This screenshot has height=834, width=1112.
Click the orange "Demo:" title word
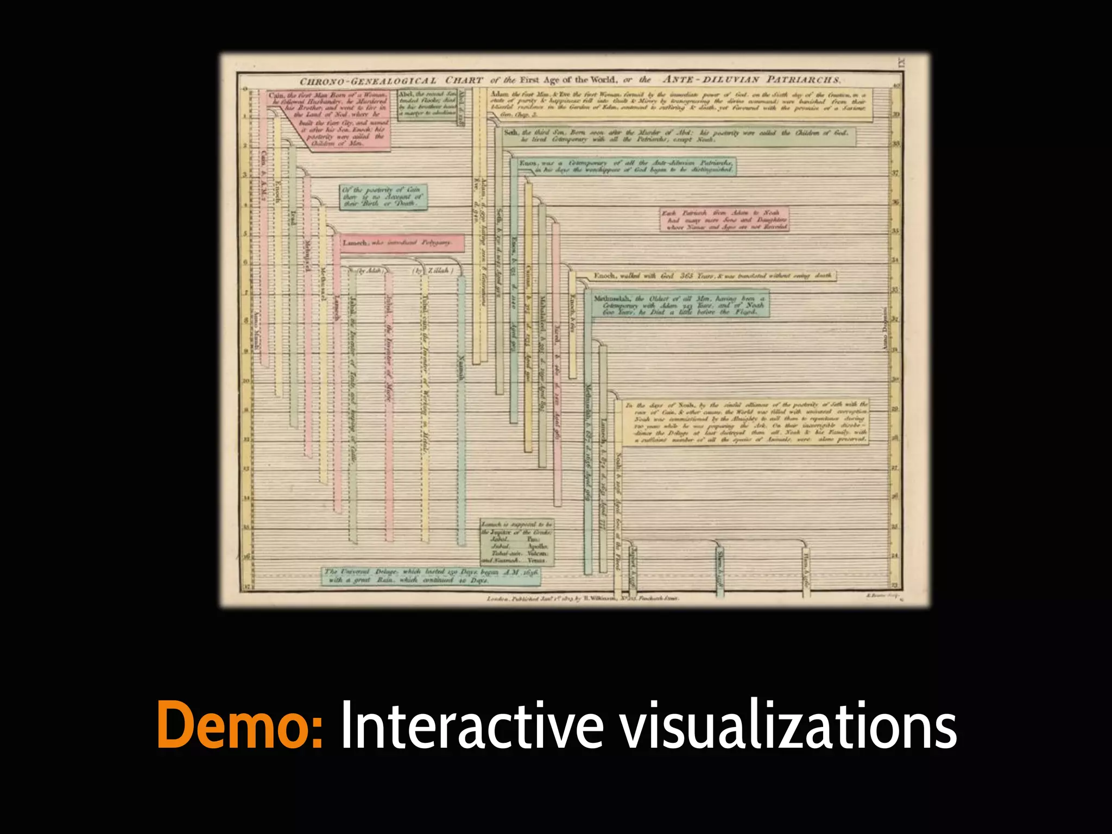click(x=241, y=725)
